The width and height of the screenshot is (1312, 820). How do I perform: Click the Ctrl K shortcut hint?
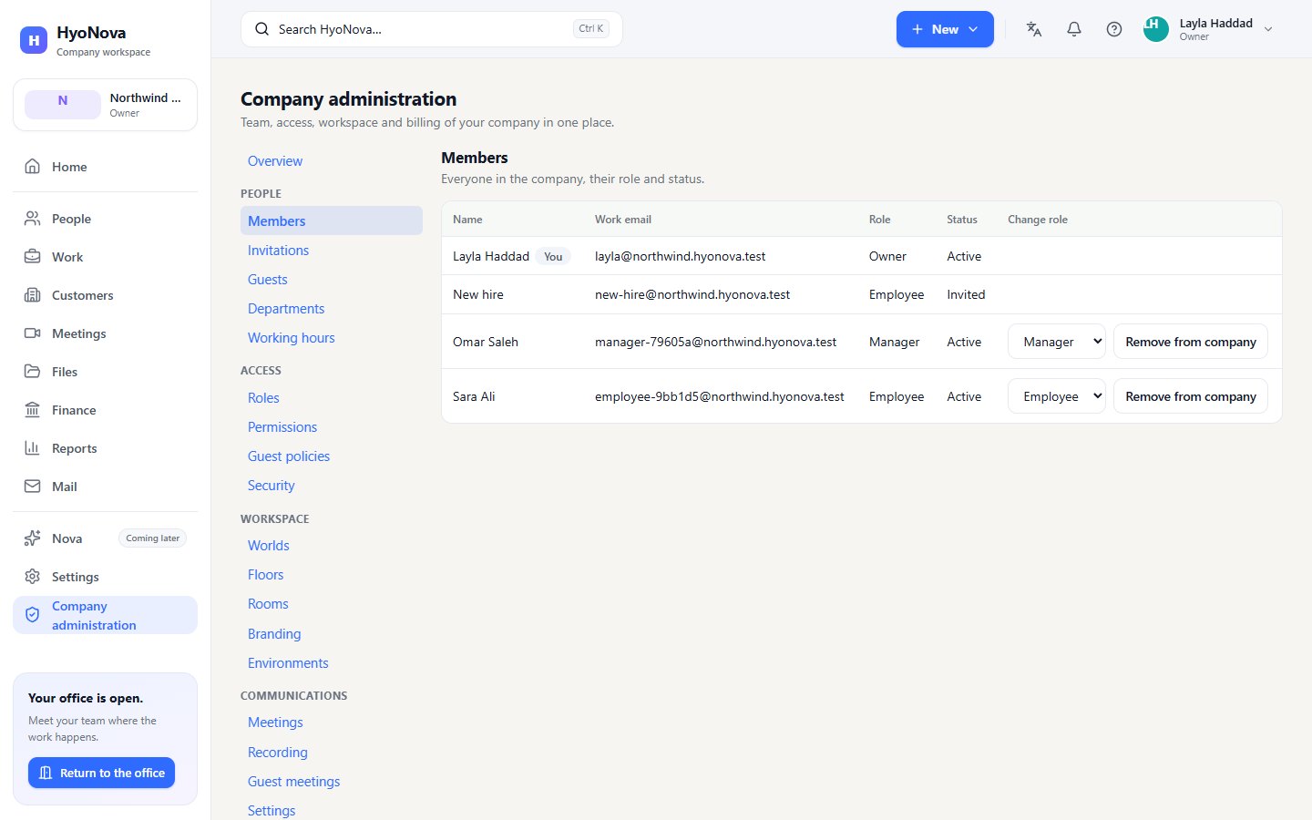pyautogui.click(x=591, y=29)
